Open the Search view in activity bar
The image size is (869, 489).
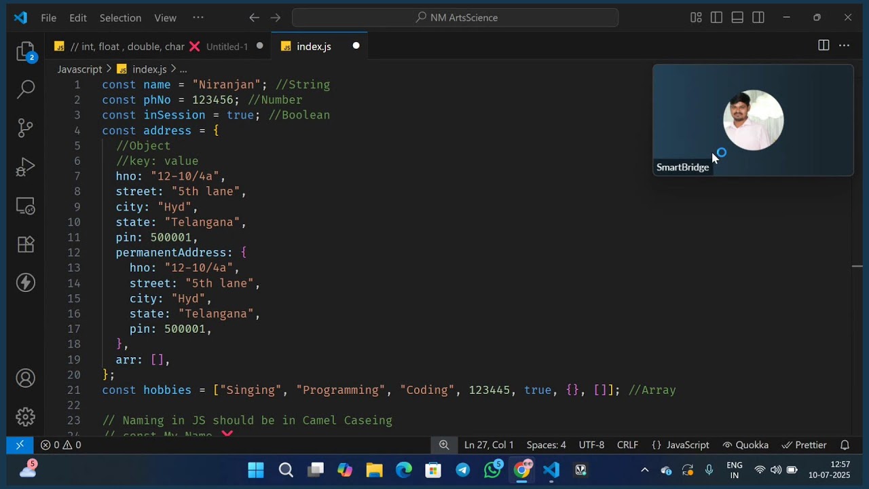tap(26, 88)
